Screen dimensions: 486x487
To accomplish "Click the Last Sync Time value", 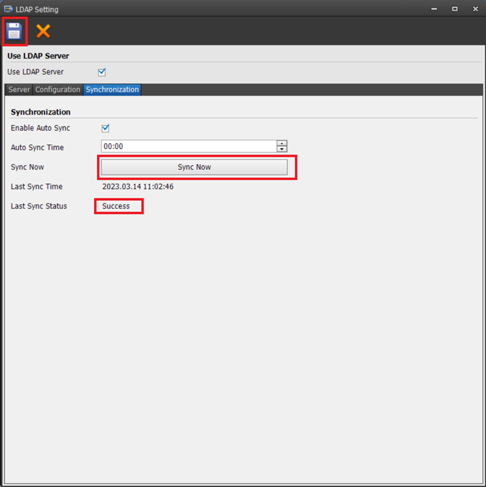I will [138, 187].
